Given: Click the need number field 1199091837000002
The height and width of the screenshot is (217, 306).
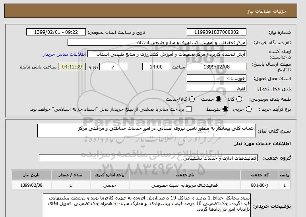Looking at the screenshot, I should coord(217,32).
